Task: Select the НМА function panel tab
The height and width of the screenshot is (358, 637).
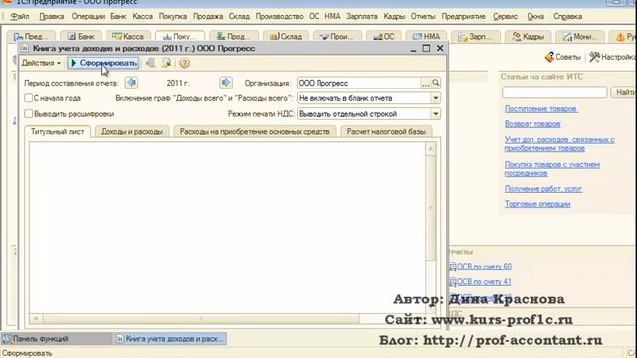Action: tap(426, 36)
